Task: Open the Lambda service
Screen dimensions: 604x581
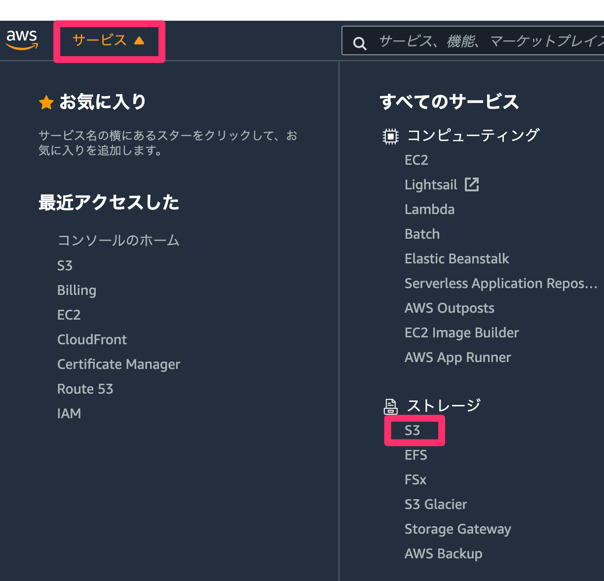Action: (429, 209)
